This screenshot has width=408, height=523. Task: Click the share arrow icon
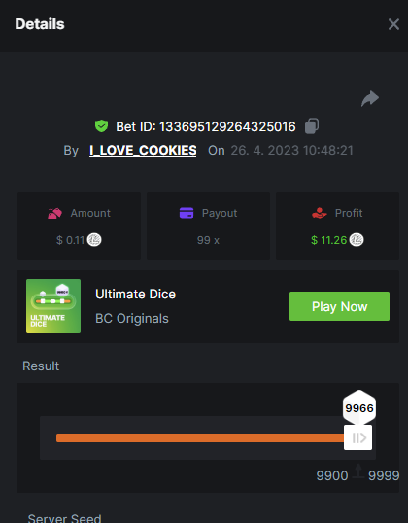[370, 99]
